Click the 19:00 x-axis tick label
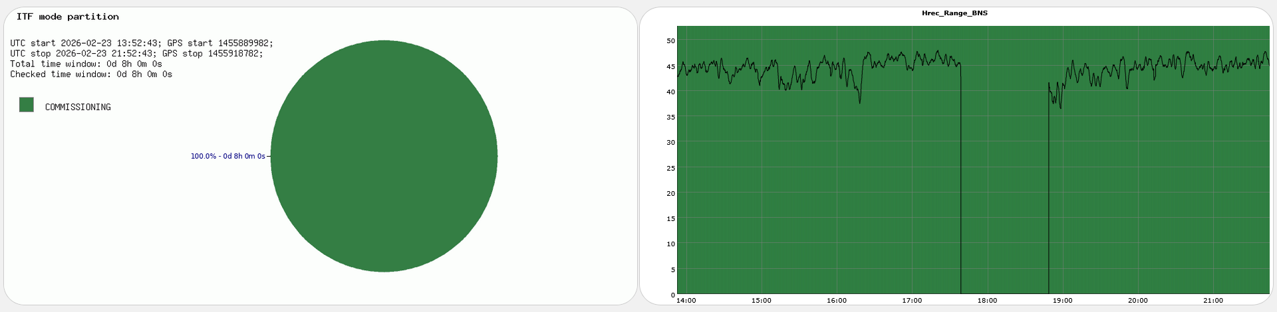This screenshot has height=312, width=1277. pyautogui.click(x=1062, y=301)
